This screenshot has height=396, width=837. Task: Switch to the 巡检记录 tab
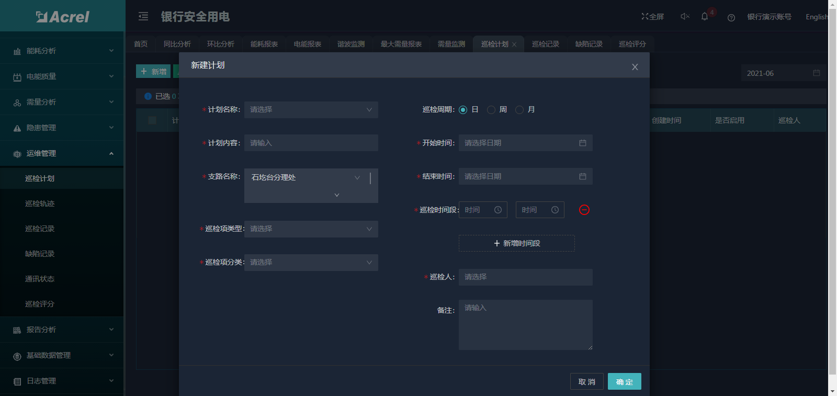546,44
